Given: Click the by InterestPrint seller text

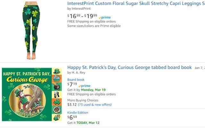Looking at the screenshot, I should (x=79, y=9).
